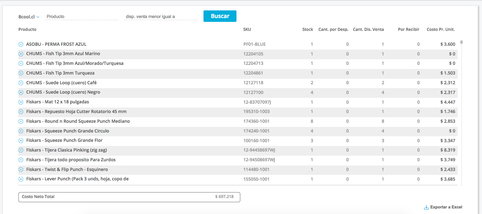Click the Por Recibir column header
This screenshot has height=214, width=482.
pyautogui.click(x=409, y=29)
